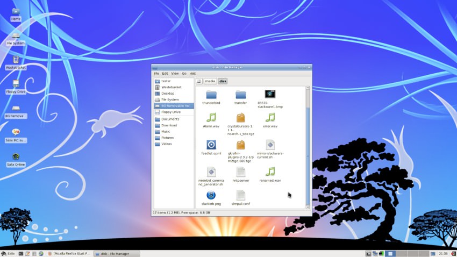The width and height of the screenshot is (457, 257).
Task: Open the thunderbird folder
Action: [211, 95]
